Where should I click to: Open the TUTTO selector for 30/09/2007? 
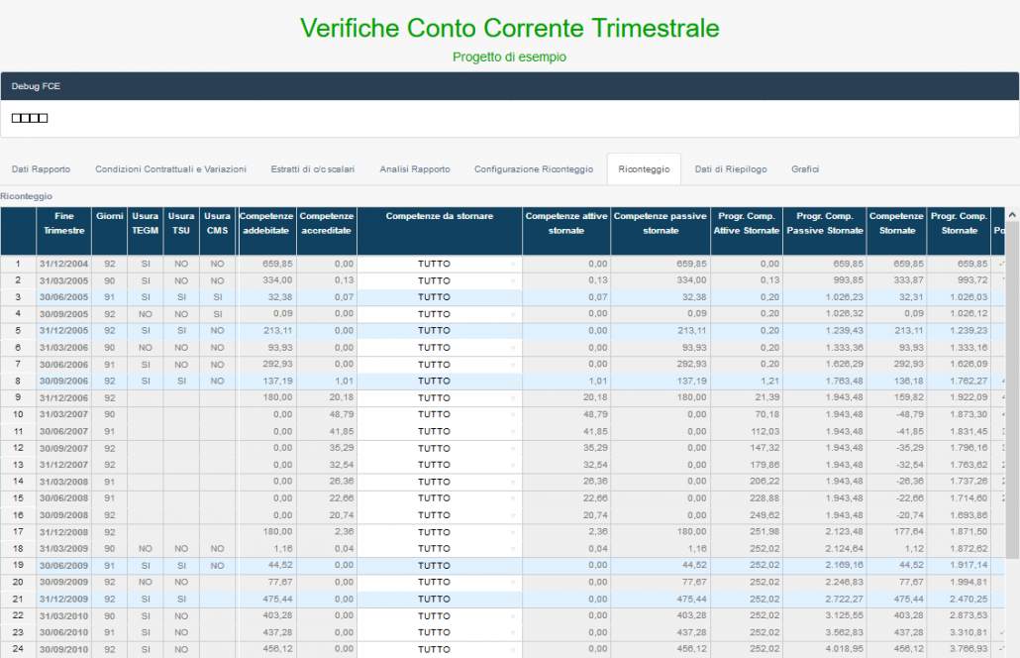pos(440,449)
